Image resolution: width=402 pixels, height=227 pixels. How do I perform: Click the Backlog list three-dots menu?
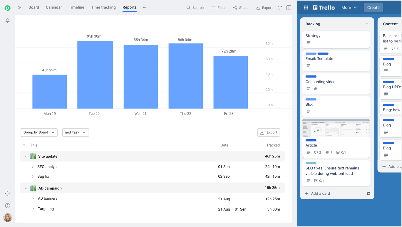368,24
